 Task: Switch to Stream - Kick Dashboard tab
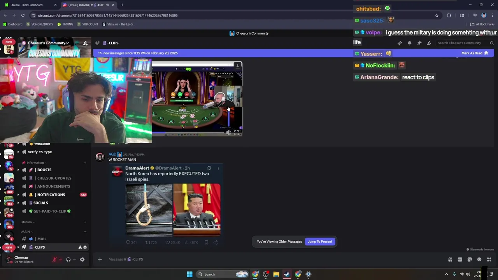30,5
